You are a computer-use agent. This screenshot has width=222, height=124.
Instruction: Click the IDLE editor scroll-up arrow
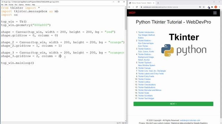click(x=126, y=7)
